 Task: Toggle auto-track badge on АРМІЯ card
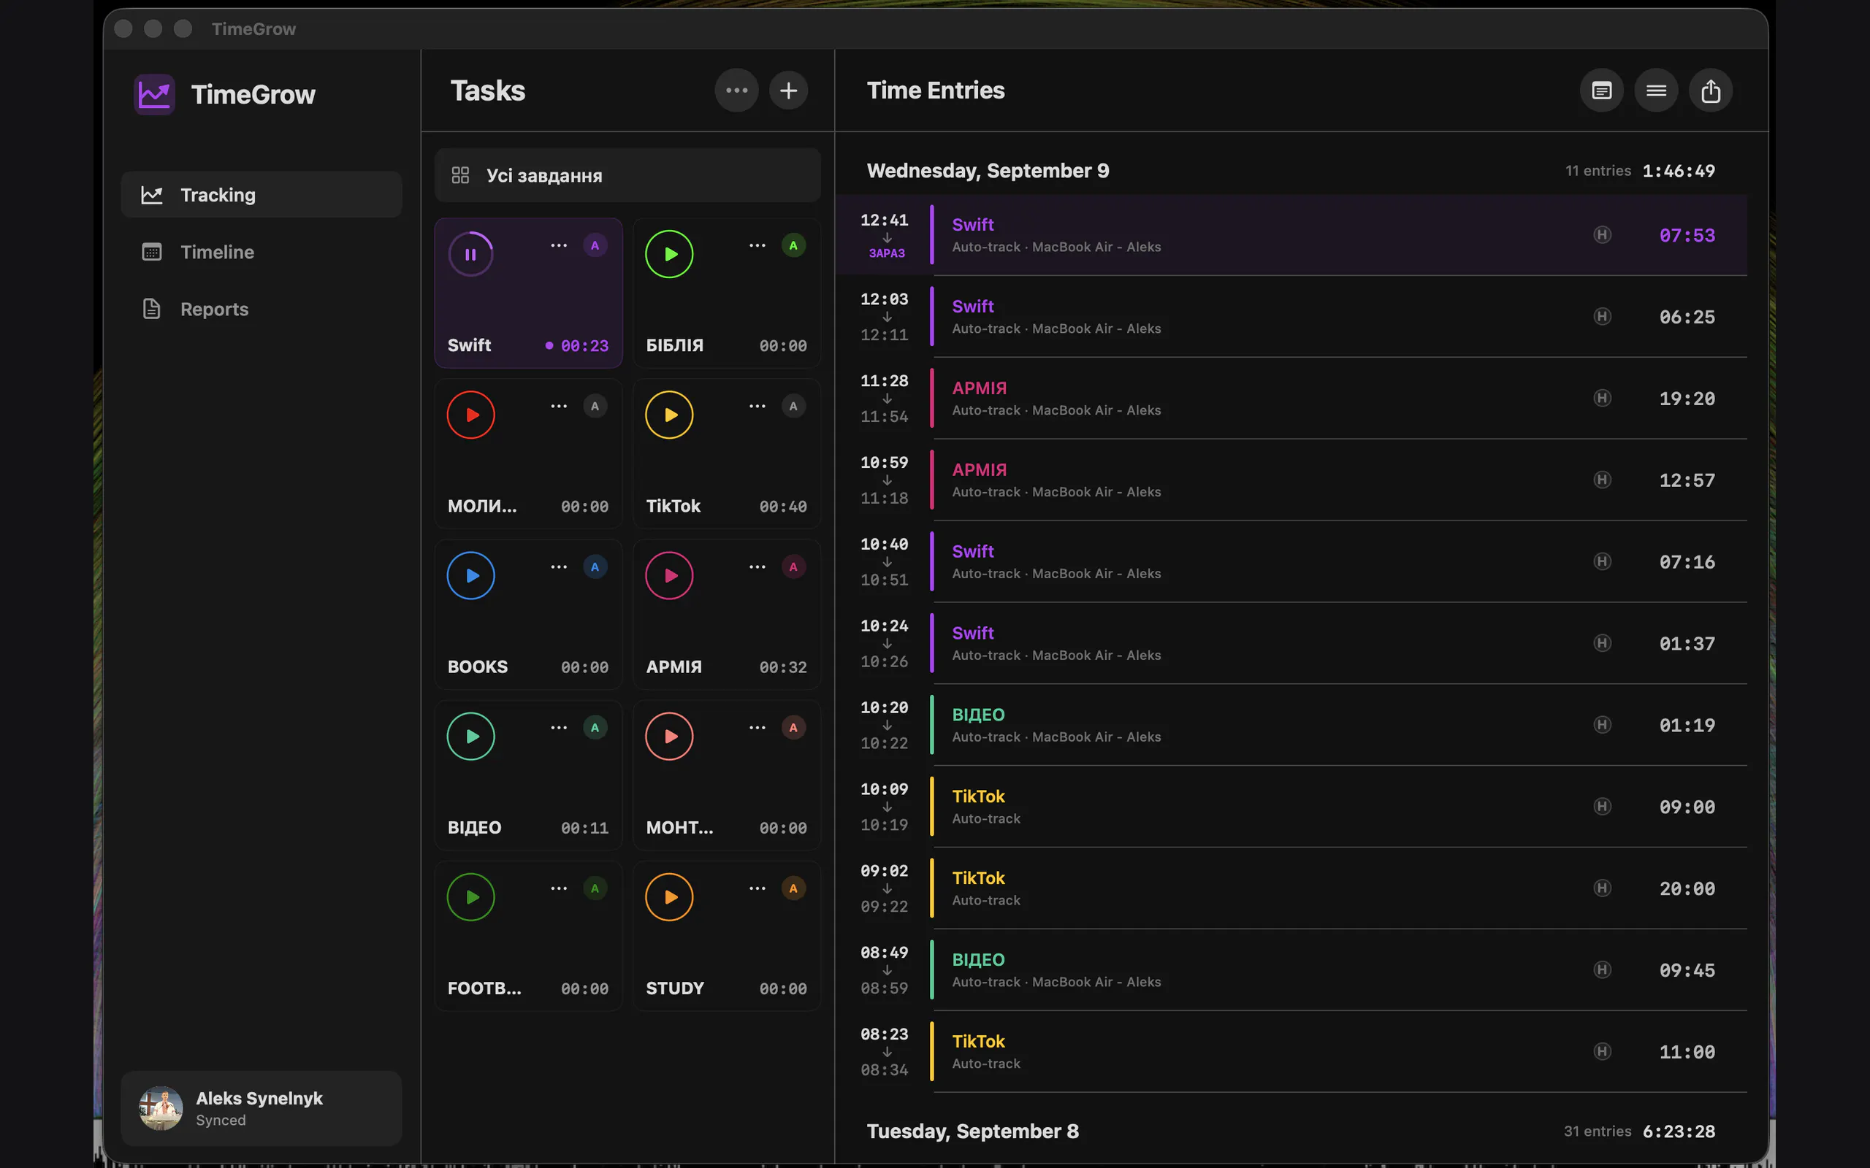click(793, 567)
